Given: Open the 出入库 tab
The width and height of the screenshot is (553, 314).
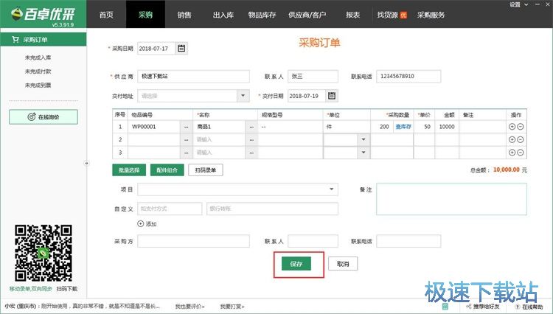Looking at the screenshot, I should [223, 15].
